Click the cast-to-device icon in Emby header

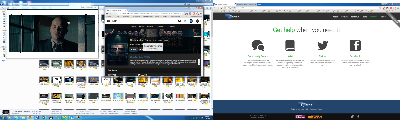pyautogui.click(x=179, y=21)
